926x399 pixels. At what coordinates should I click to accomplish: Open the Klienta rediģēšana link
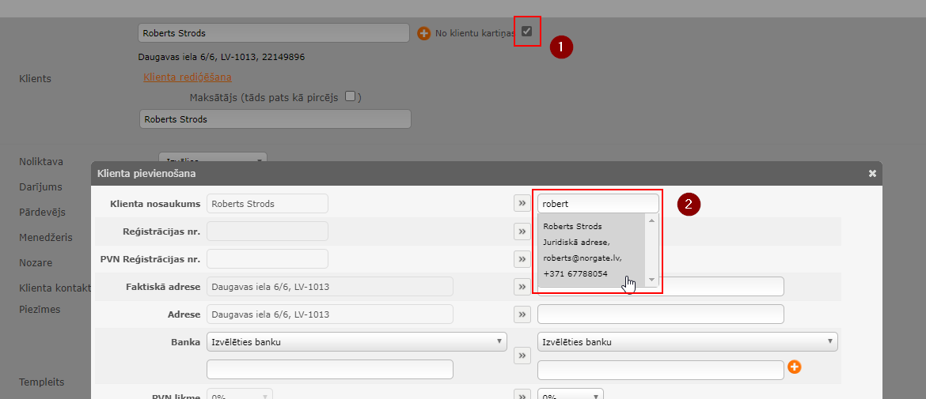(188, 77)
